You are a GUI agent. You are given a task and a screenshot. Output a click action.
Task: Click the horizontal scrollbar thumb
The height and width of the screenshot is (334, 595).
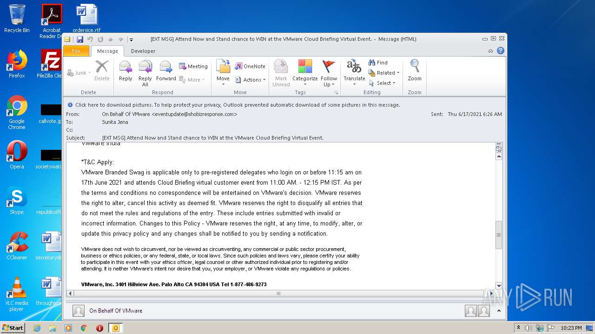click(x=278, y=293)
